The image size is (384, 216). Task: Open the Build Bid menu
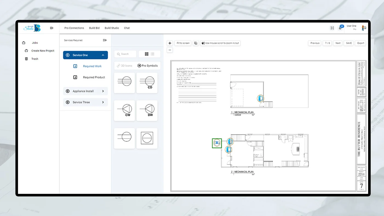(x=94, y=28)
